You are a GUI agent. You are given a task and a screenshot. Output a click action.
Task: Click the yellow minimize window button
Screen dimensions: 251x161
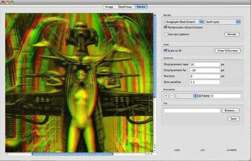click(x=7, y=2)
